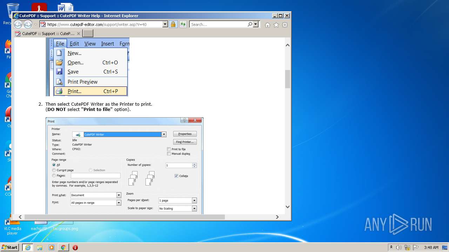Click the Edit menu in the Word illustration
The image size is (449, 252).
point(74,44)
